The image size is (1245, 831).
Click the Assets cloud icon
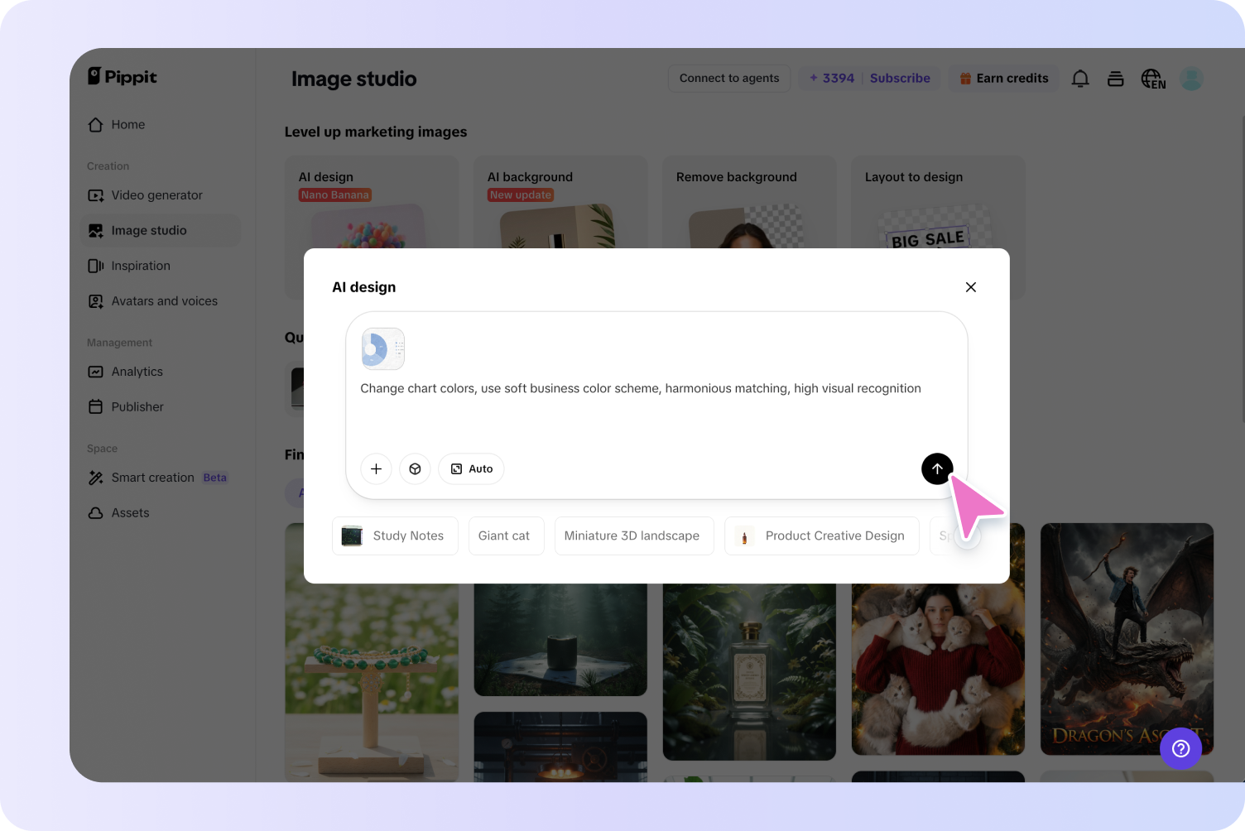click(x=96, y=513)
